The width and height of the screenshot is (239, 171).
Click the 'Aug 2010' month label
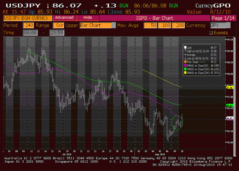pos(160,154)
